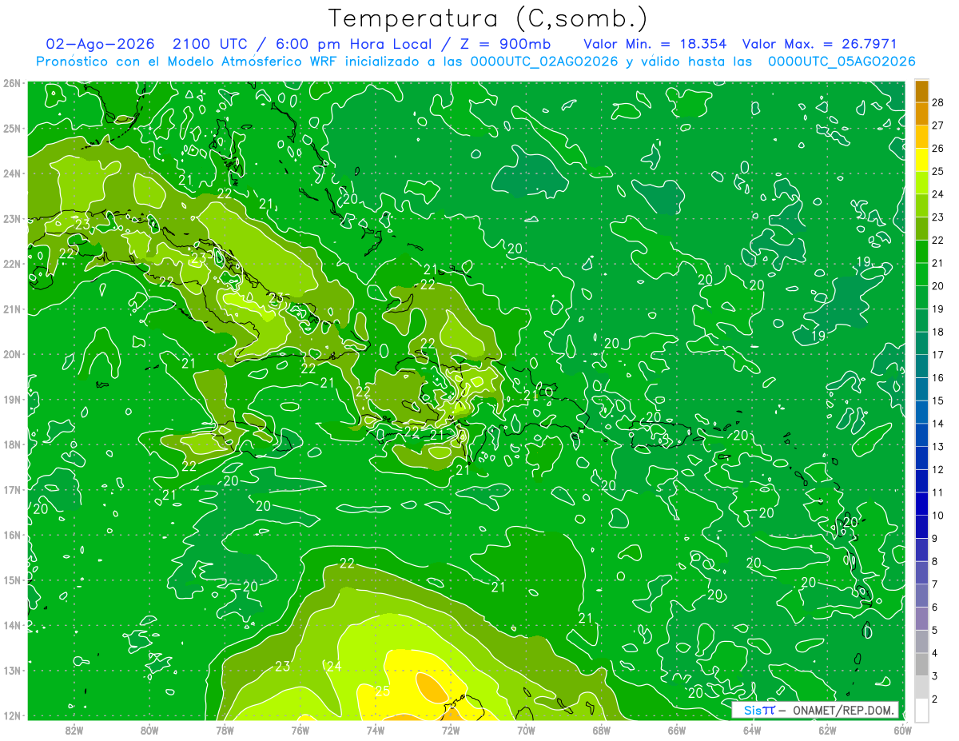Click the '68W' longitude label
The height and width of the screenshot is (741, 959).
[x=601, y=730]
